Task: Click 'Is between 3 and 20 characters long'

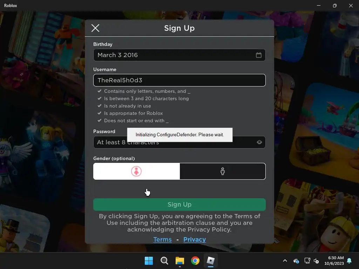Action: tap(146, 98)
